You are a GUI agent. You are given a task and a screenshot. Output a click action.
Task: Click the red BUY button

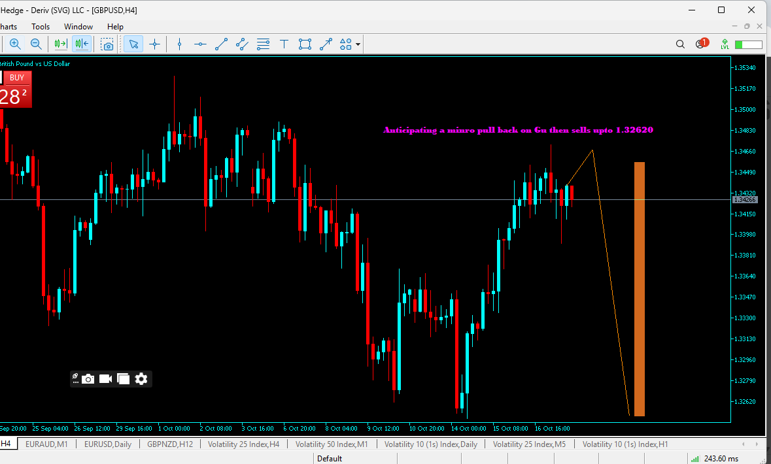(16, 76)
